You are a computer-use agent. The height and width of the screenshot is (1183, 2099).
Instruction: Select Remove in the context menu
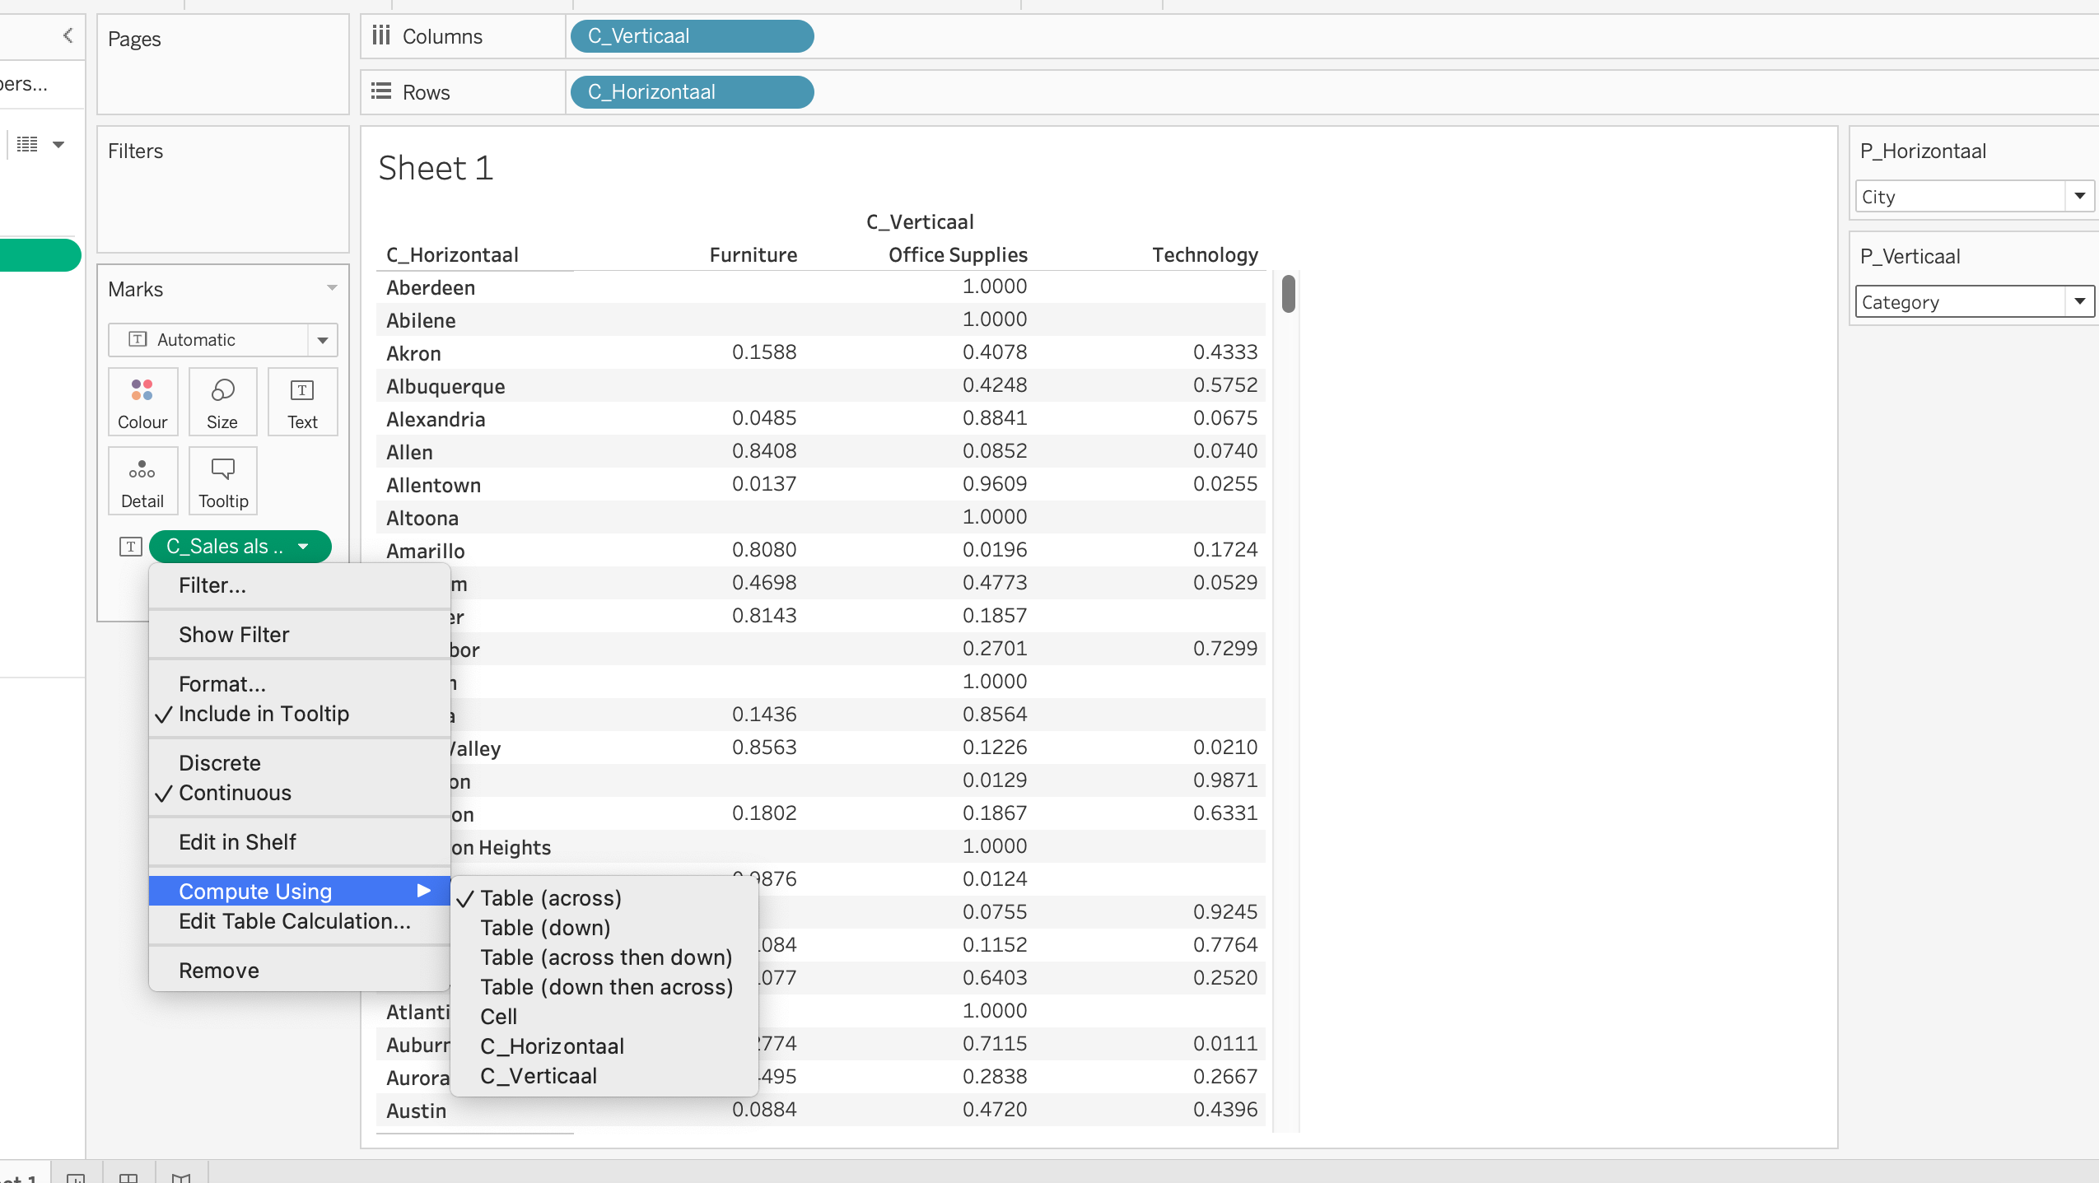(x=219, y=971)
